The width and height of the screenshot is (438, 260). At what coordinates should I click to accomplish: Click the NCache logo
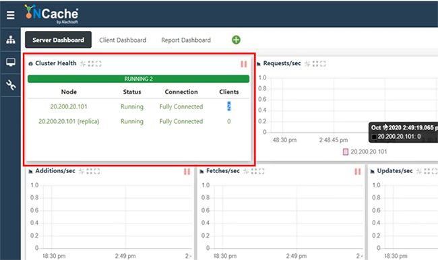point(52,13)
